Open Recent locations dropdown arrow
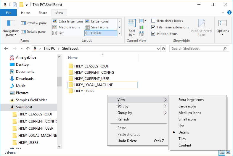Screen dimensions: 233x156 click(22, 49)
